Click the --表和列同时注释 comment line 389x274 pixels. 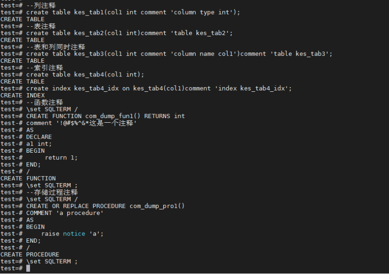pos(55,47)
